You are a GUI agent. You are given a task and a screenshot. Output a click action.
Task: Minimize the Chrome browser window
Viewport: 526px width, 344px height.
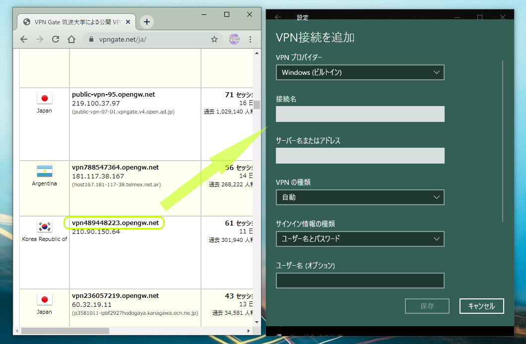click(x=204, y=14)
